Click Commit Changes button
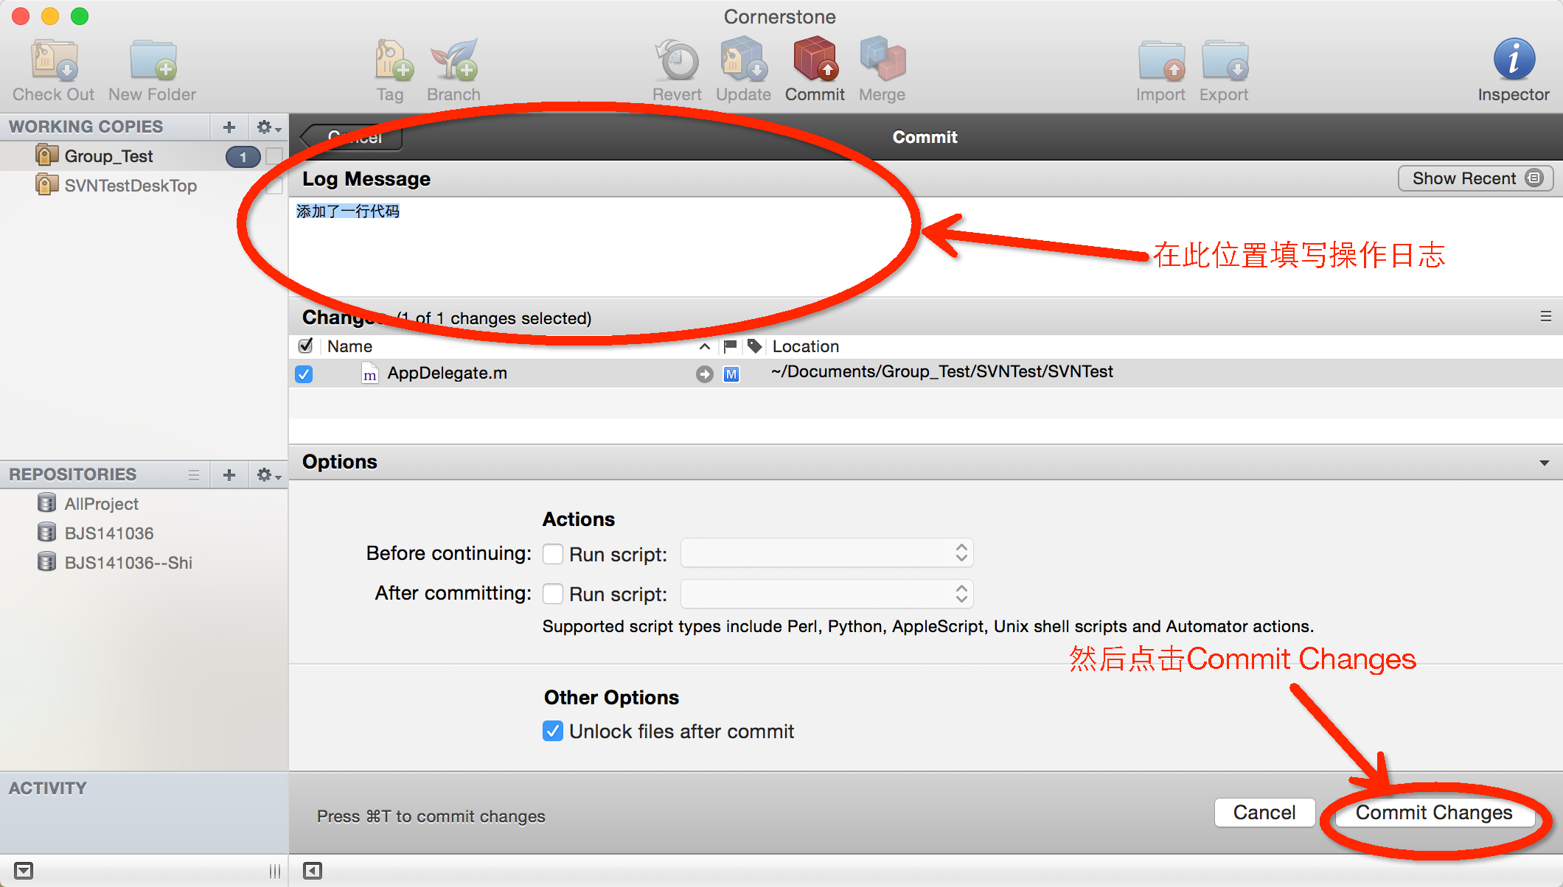This screenshot has height=887, width=1563. [1434, 813]
